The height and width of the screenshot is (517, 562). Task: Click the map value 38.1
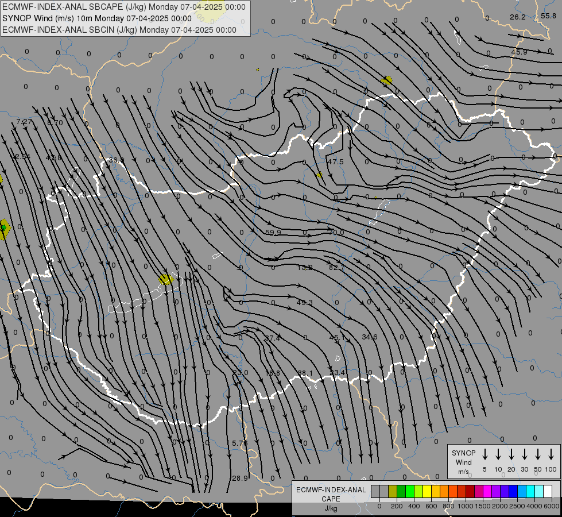pos(305,373)
